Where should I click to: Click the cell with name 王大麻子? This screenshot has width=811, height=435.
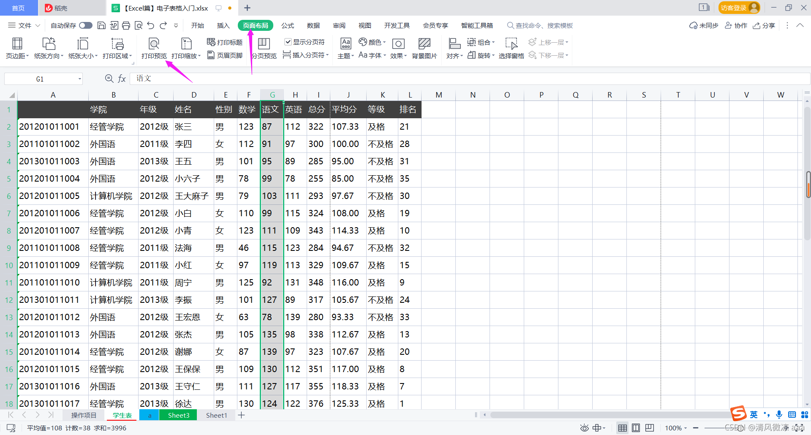coord(193,196)
